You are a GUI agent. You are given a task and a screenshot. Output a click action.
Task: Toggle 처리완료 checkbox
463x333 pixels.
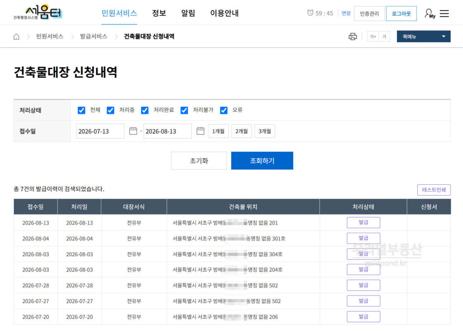pos(145,110)
